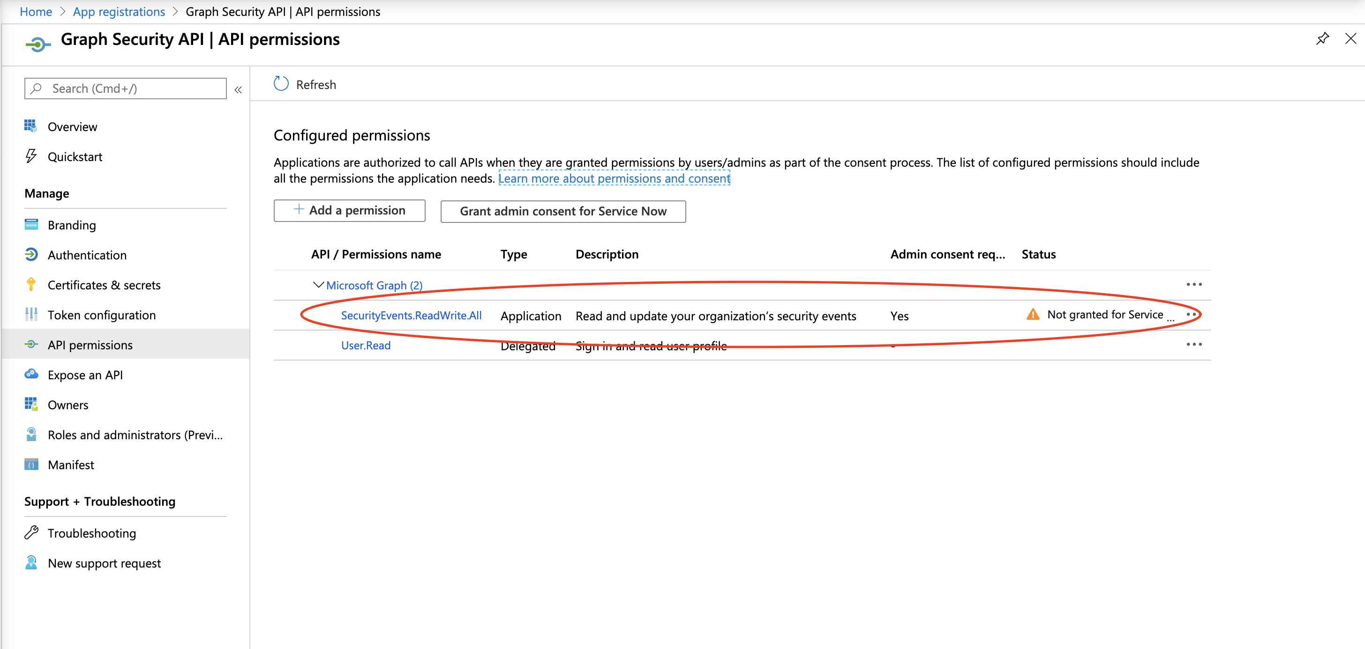1365x649 pixels.
Task: Click the Admin consent req... column header
Action: 947,254
